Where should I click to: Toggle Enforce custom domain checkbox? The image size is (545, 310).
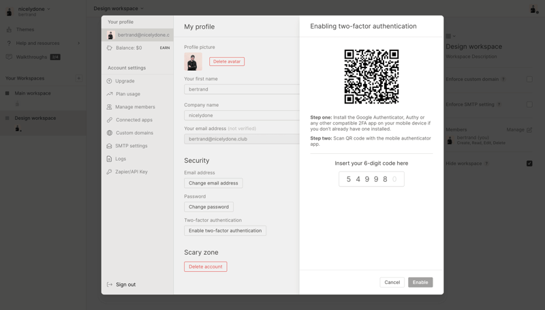(x=529, y=79)
